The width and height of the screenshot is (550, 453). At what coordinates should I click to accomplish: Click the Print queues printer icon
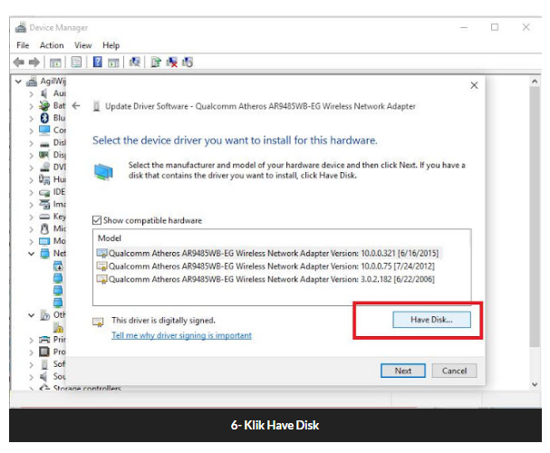coord(44,339)
